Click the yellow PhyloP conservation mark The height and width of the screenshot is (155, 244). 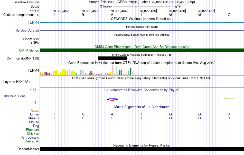pos(229,99)
